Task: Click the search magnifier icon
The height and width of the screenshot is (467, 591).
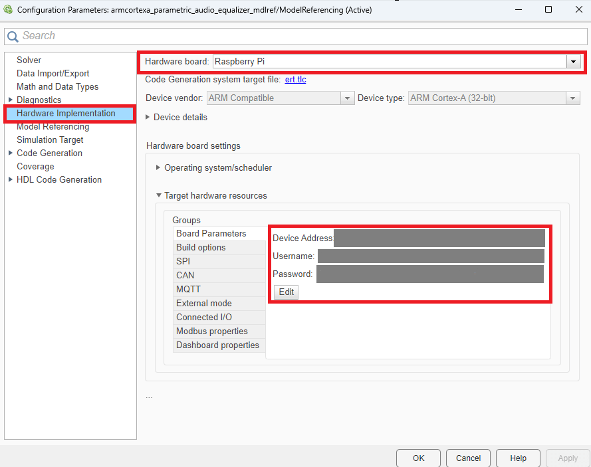Action: (13, 35)
